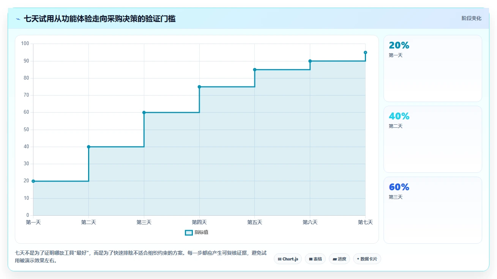Toggle the 指标值 legend color box
Image resolution: width=497 pixels, height=279 pixels.
[x=189, y=233]
